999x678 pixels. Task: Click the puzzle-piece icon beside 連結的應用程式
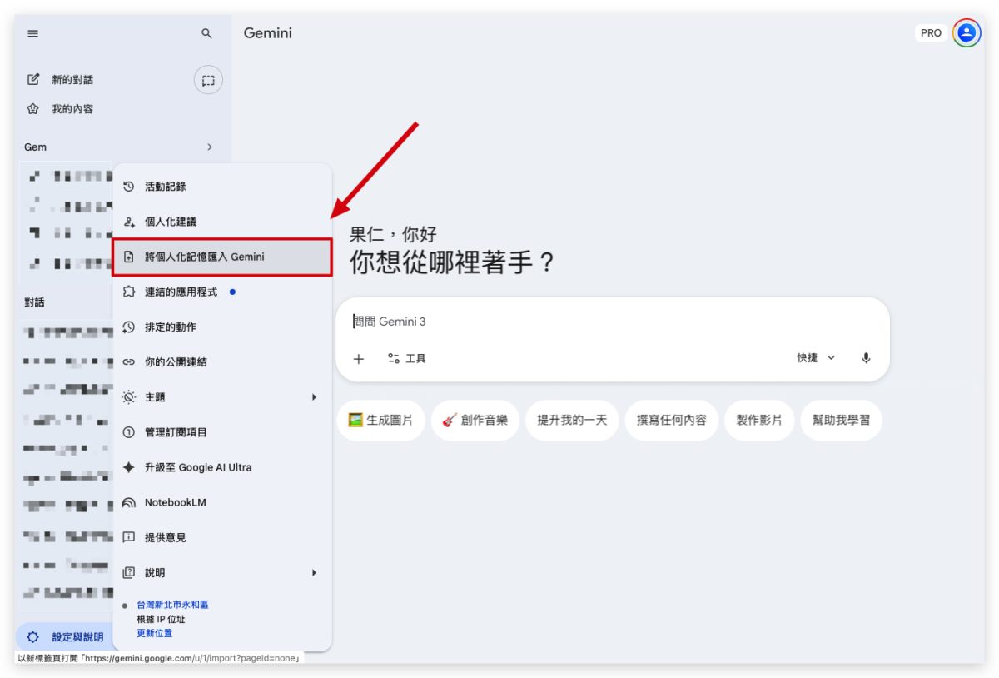[128, 292]
